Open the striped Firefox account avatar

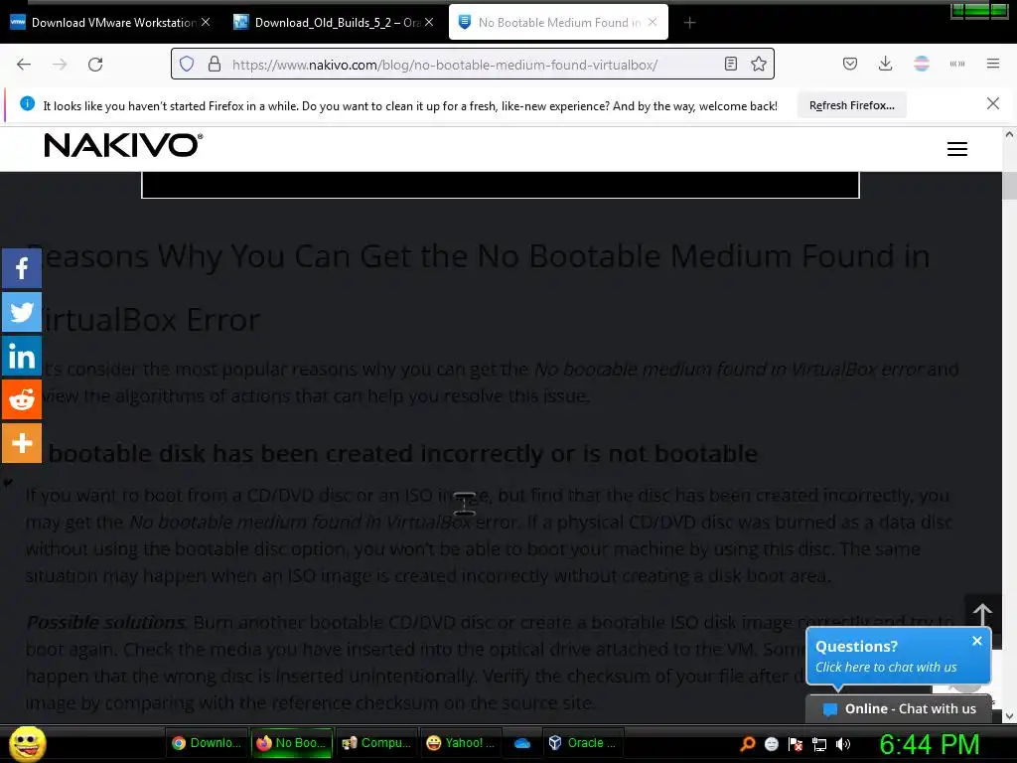pos(922,64)
